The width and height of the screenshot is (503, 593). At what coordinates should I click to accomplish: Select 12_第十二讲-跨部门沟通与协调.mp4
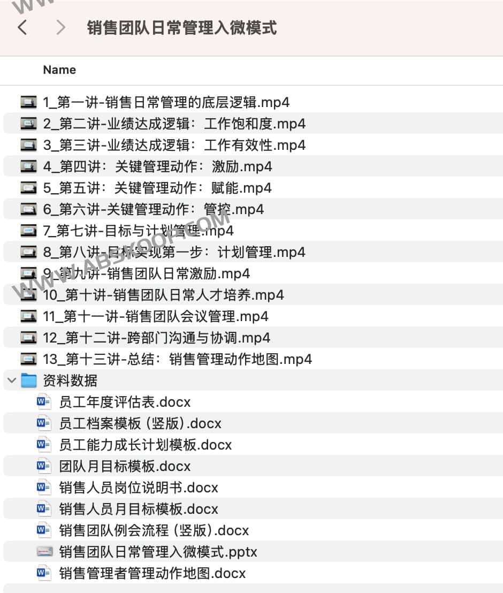(x=156, y=338)
